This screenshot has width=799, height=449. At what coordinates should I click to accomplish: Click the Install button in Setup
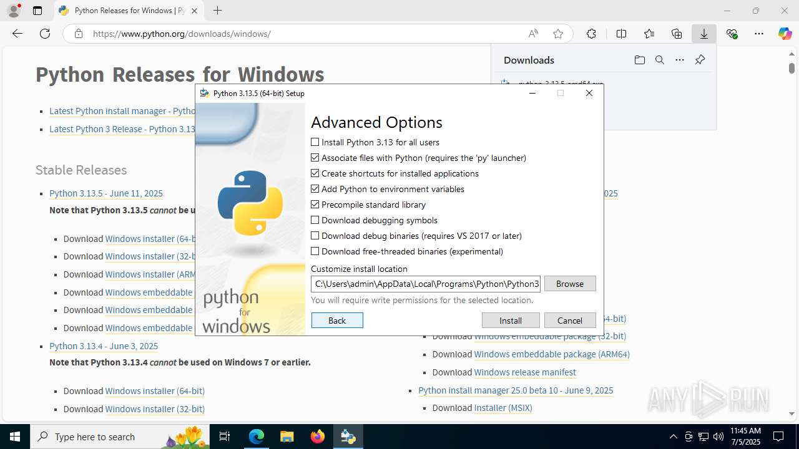coord(511,321)
